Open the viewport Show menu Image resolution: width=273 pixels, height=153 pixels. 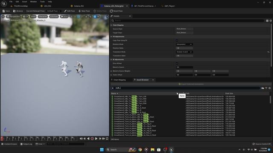33,17
